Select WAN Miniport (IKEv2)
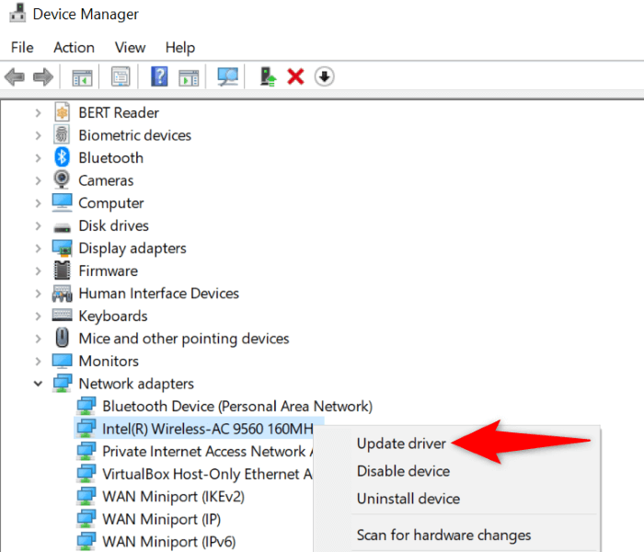This screenshot has width=644, height=552. pos(173,497)
